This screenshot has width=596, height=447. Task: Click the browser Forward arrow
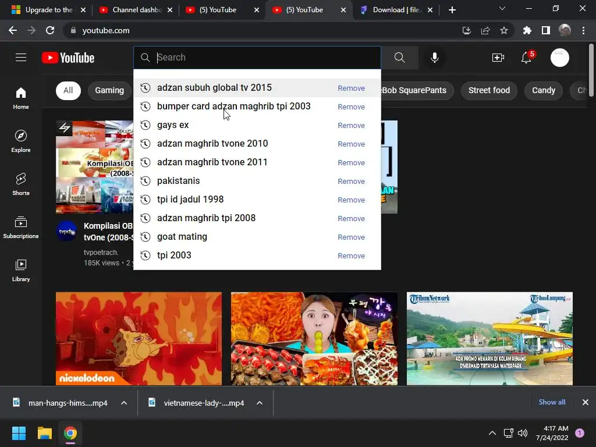[x=31, y=30]
